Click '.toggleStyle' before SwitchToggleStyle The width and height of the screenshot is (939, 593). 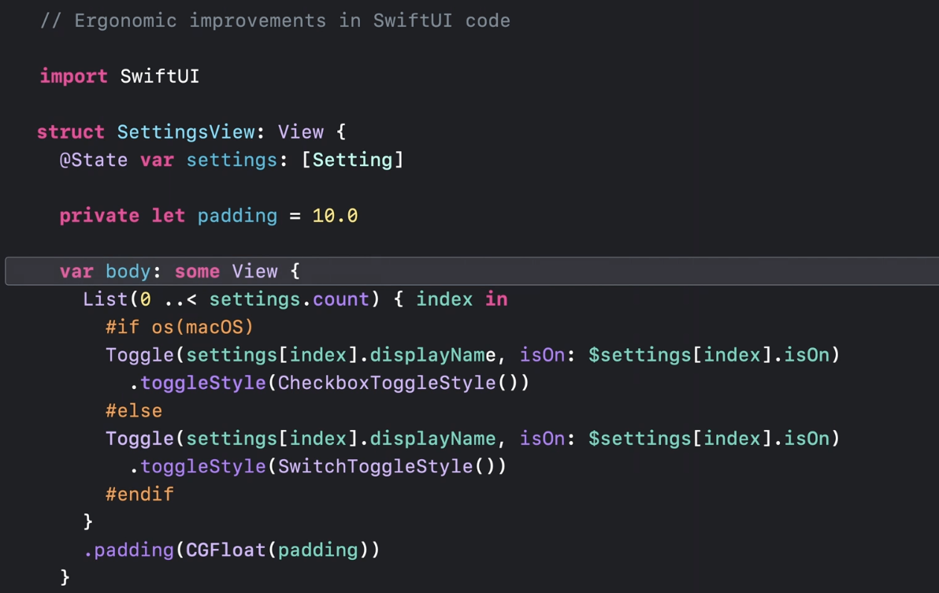tap(197, 466)
